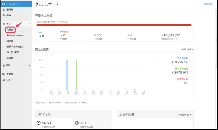Image resolution: width=218 pixels, height=130 pixels.
Task: Open 工数表 in the sidebar
Action: click(10, 74)
